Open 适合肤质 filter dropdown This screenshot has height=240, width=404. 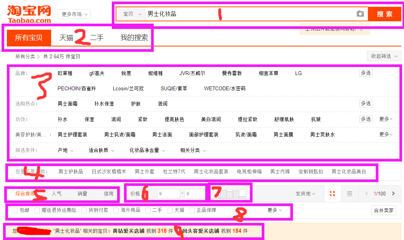coord(101,150)
